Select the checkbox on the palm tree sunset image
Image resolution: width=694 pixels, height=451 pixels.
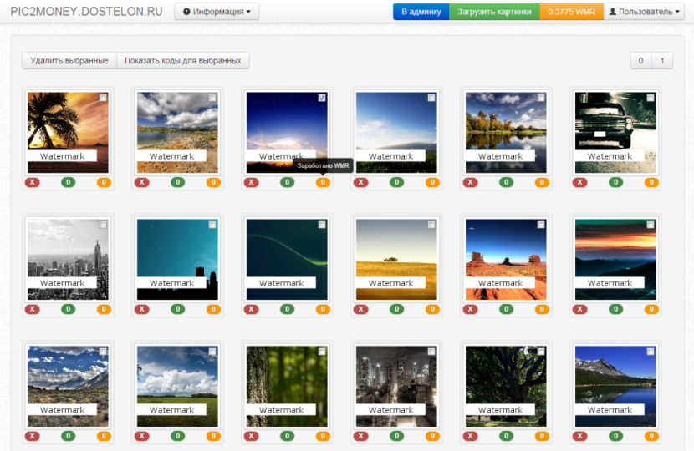103,98
